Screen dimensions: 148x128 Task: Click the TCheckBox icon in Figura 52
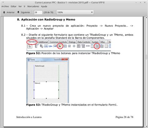tap(69, 46)
